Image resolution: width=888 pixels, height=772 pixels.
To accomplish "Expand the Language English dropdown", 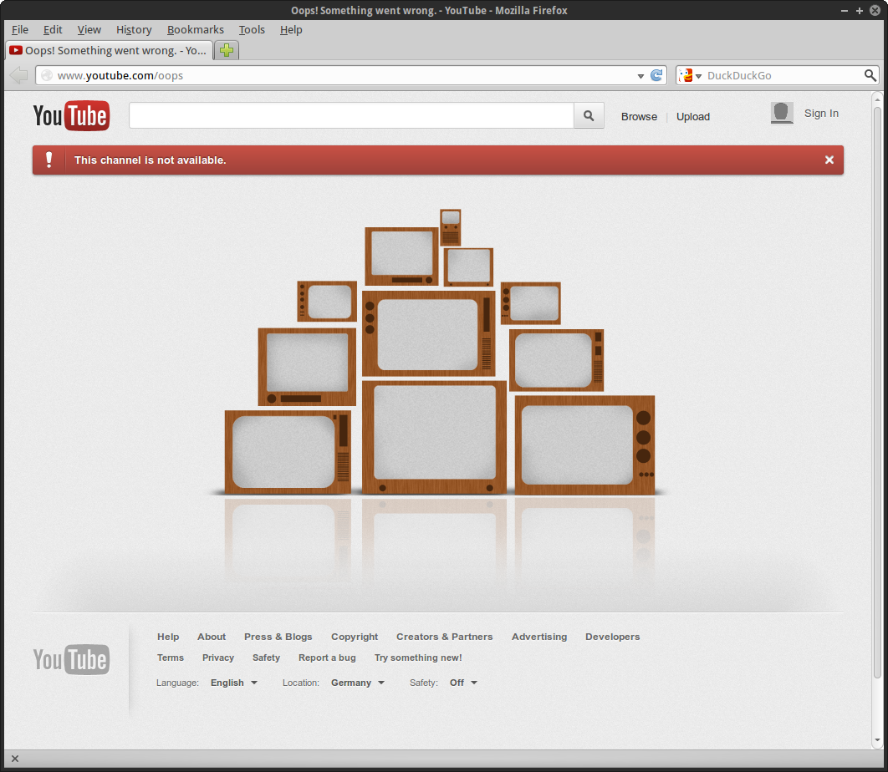I will [234, 683].
